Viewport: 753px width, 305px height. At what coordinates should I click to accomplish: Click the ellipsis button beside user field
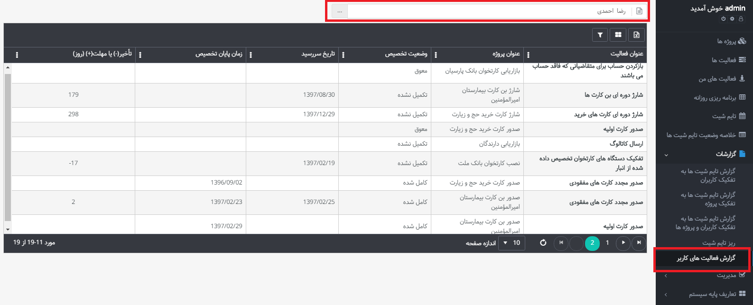pyautogui.click(x=339, y=11)
